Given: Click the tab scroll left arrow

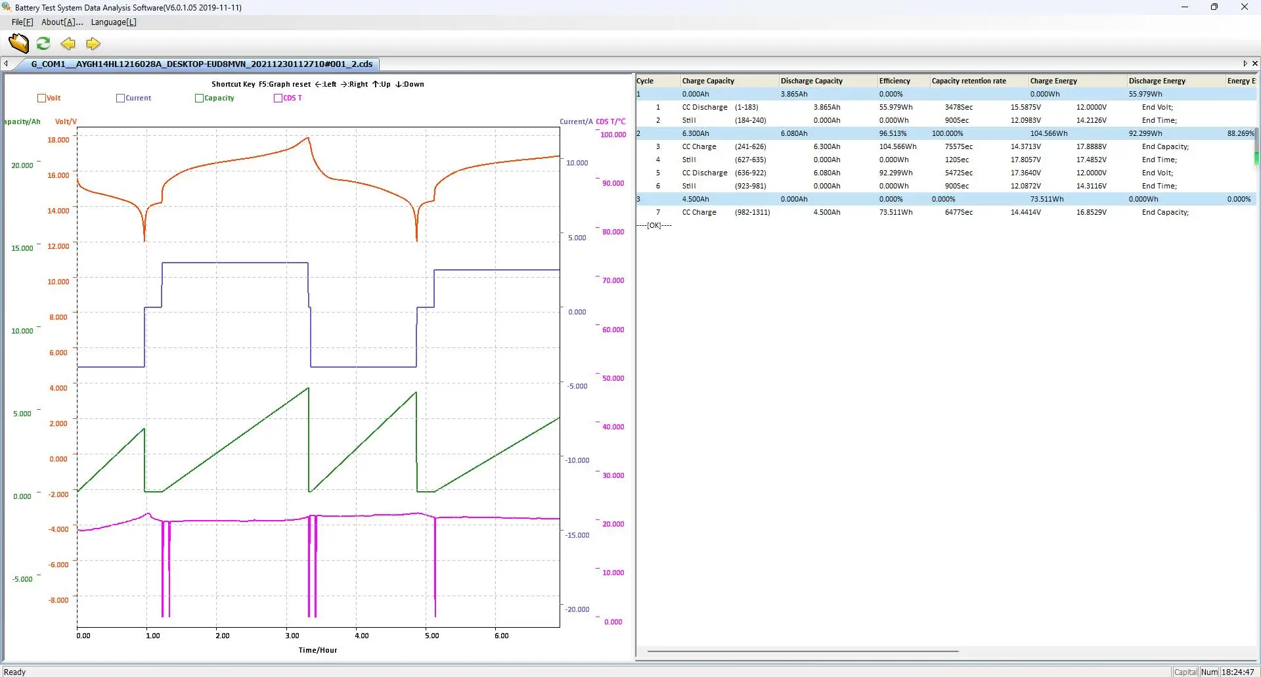Looking at the screenshot, I should (6, 64).
